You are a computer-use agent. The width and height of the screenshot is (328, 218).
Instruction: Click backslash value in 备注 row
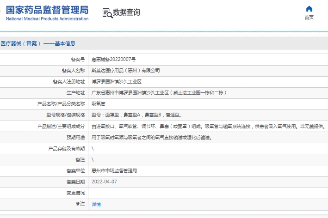point(93,160)
